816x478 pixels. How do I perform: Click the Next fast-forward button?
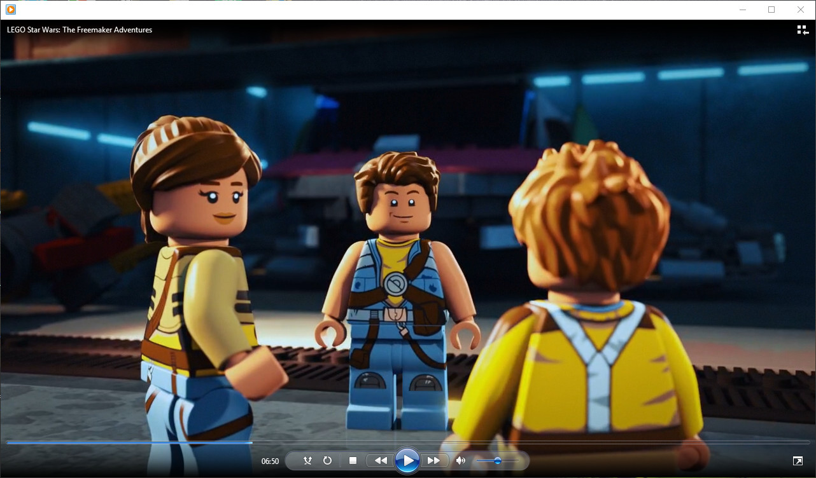point(434,461)
